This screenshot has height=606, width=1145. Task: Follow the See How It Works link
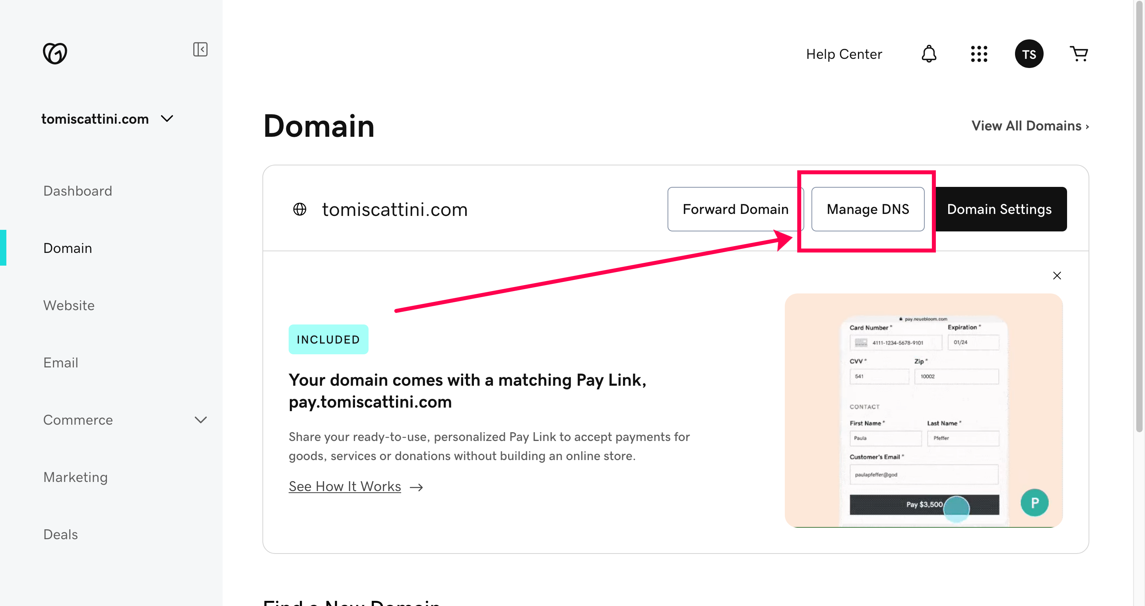pos(345,486)
